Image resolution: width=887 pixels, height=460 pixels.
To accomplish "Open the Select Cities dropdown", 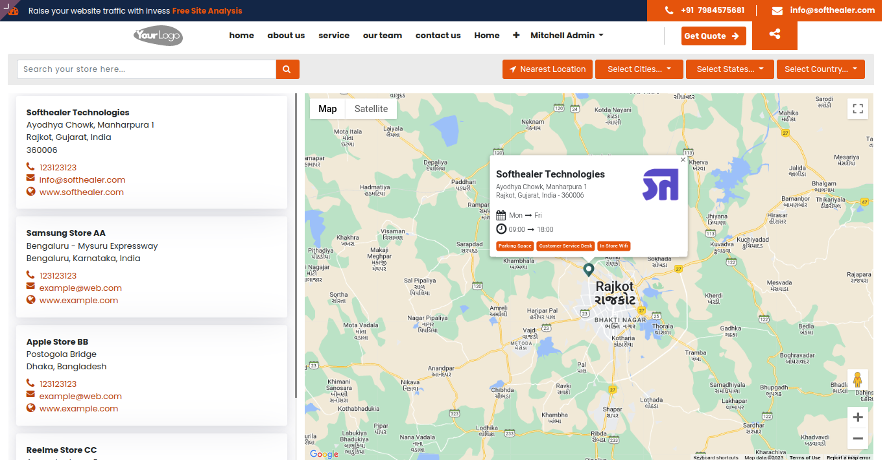I will point(639,69).
